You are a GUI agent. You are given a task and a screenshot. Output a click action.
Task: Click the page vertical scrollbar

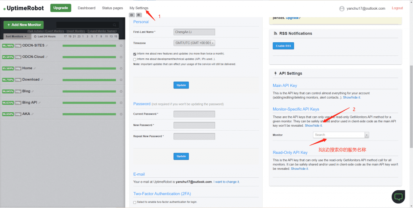click(x=411, y=106)
